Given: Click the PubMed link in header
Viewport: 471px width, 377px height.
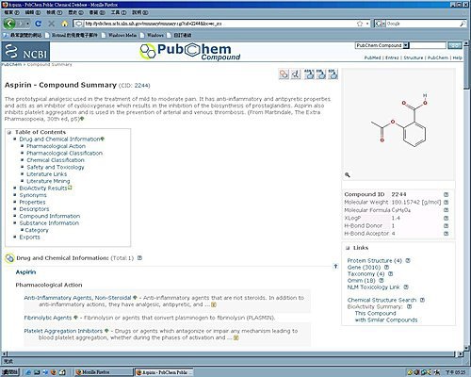Looking at the screenshot, I should pos(372,57).
